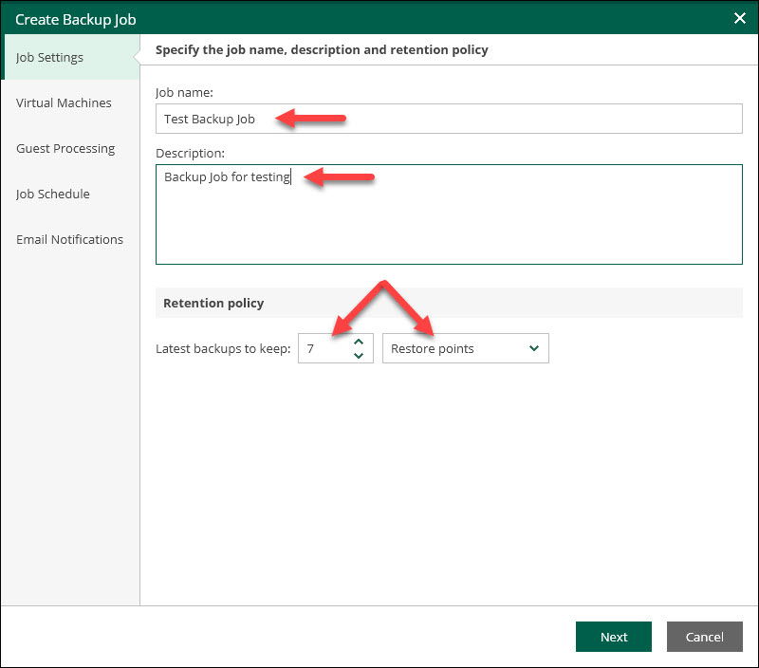Close the Create Backup Job dialog
Viewport: 759px width, 668px height.
pos(739,18)
